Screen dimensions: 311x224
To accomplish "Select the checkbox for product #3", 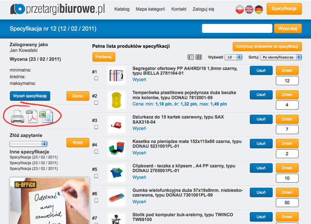I will [96, 127].
